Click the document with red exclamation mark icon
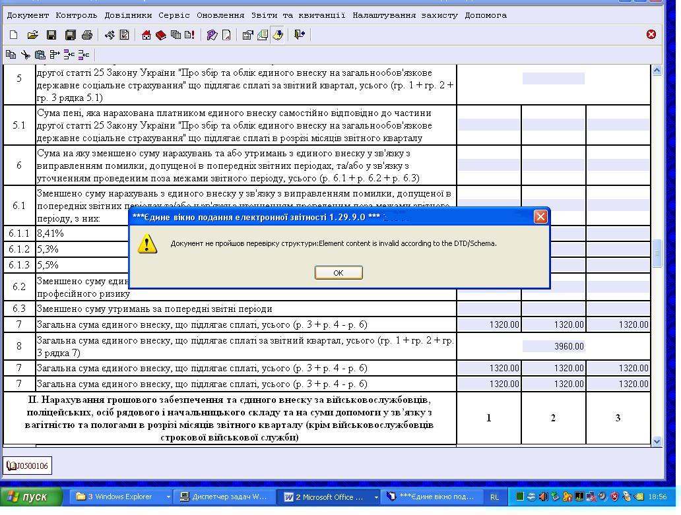Screen dimensions: 681x515 190,35
